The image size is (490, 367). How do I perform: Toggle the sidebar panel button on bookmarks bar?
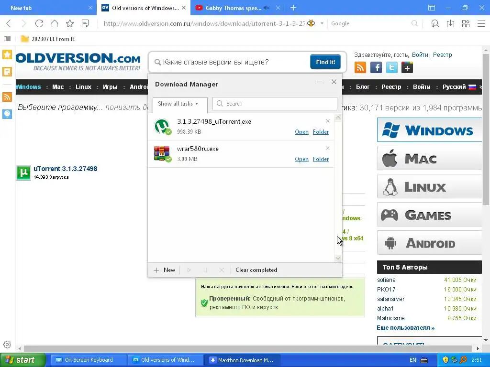(x=7, y=39)
